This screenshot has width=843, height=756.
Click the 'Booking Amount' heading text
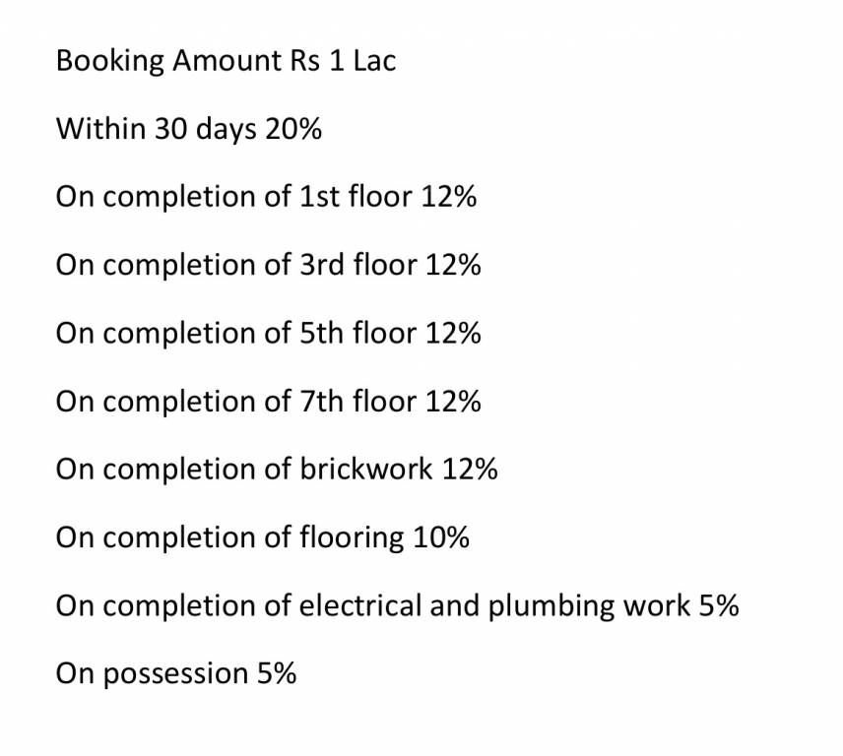167,61
